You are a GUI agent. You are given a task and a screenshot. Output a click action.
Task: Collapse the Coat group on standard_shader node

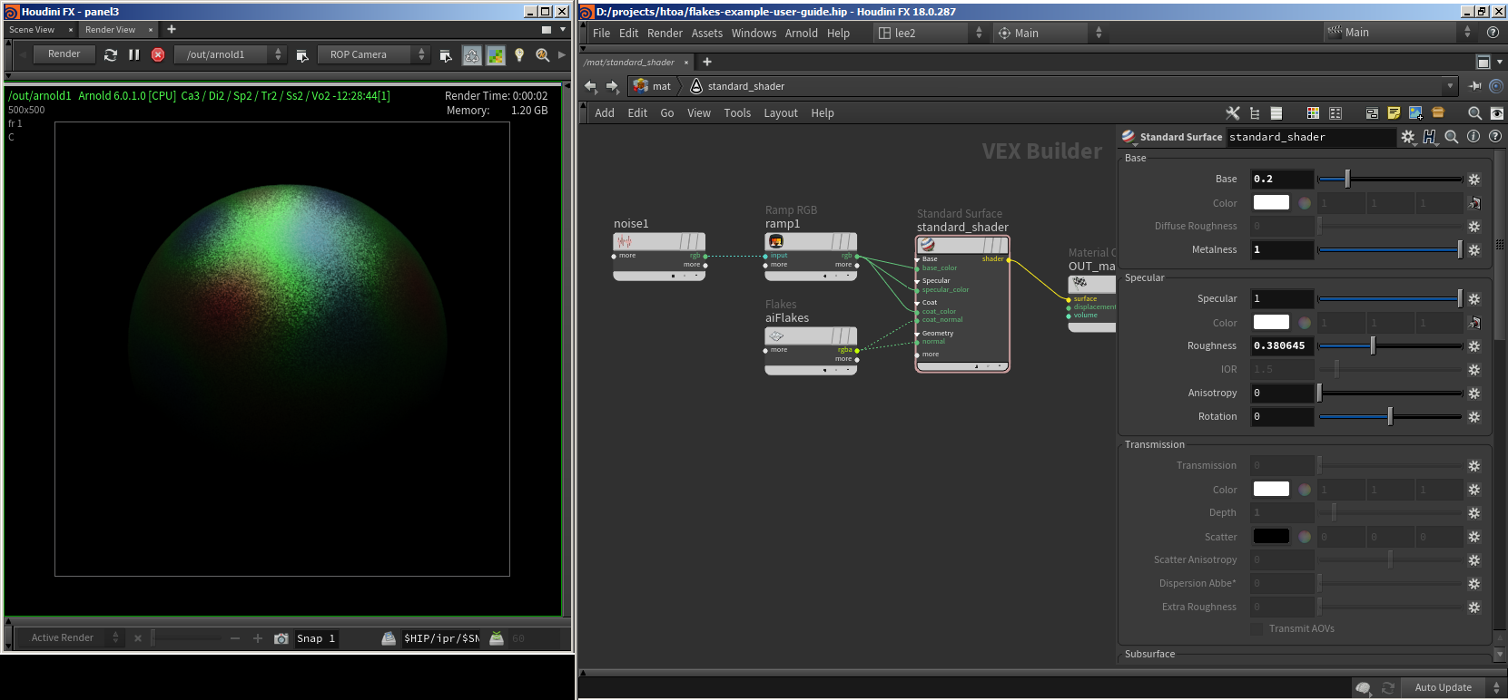pyautogui.click(x=917, y=303)
